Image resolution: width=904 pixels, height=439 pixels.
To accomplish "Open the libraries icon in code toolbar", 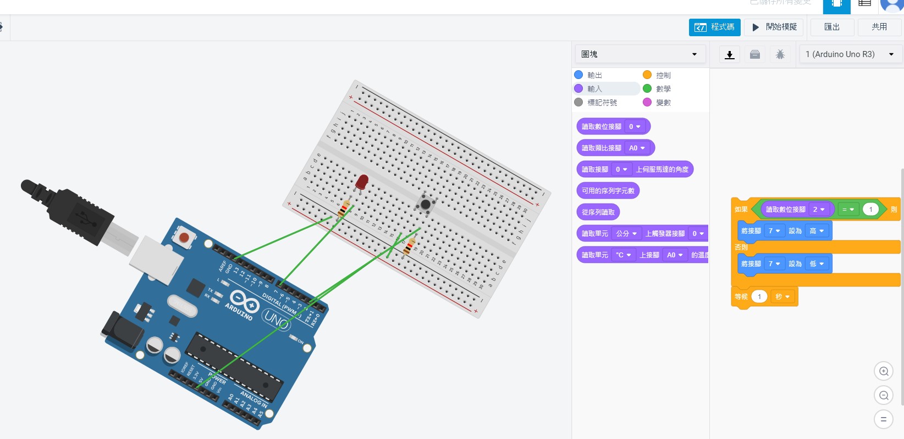I will 755,54.
